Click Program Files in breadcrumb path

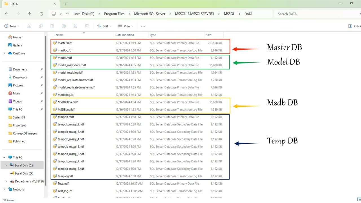[114, 14]
